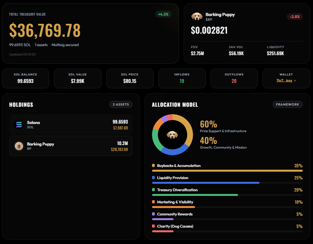The height and width of the screenshot is (244, 313).
Task: Click the -2.8% price change badge
Action: [294, 17]
